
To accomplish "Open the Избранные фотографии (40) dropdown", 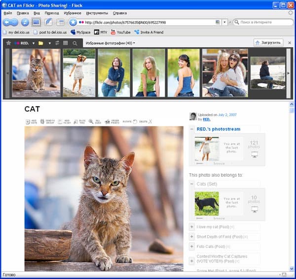I will pyautogui.click(x=110, y=43).
